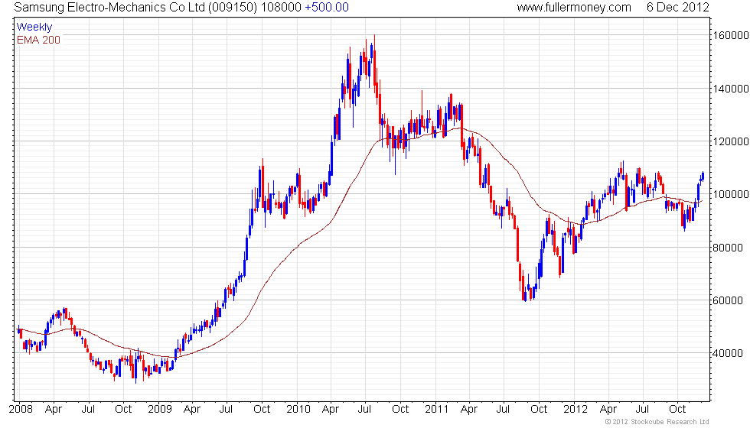Screen dimensions: 750x428
Task: Click the 100000 price axis label
Action: (730, 194)
